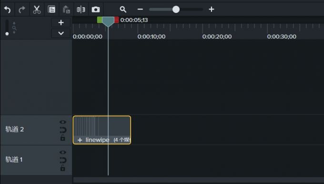Copy with the document icon
Screen dimensions: 324x184
coord(51,10)
